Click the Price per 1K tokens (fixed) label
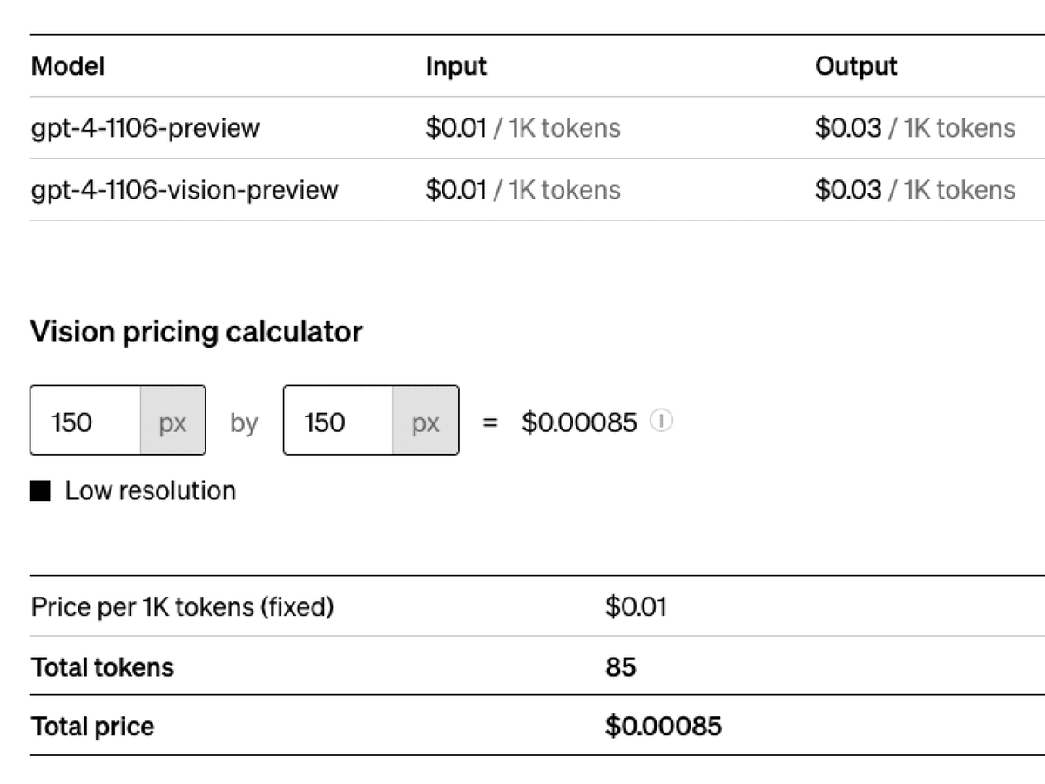The height and width of the screenshot is (784, 1045). coord(183,607)
